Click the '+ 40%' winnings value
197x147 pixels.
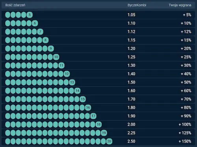186,74
